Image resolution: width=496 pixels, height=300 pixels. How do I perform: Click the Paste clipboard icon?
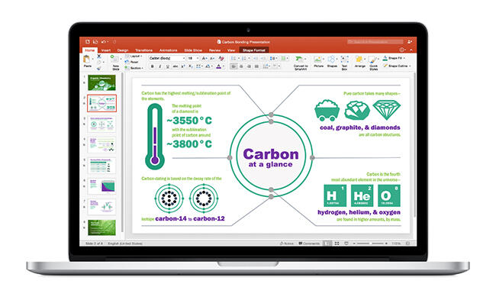[x=86, y=60]
